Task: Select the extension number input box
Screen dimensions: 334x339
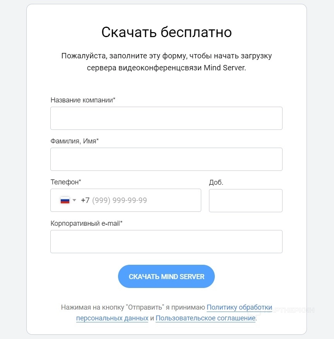Action: [245, 201]
